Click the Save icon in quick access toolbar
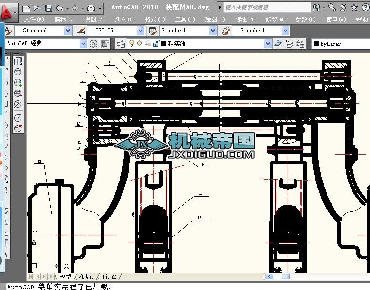 [x=48, y=8]
